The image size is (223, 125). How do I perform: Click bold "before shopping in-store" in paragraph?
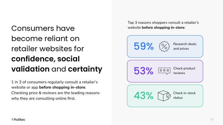[x=62, y=87]
